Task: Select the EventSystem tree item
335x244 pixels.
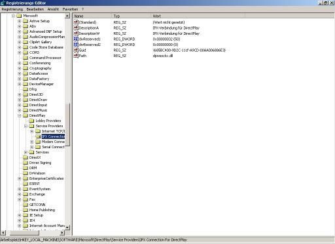Action: tap(40, 189)
